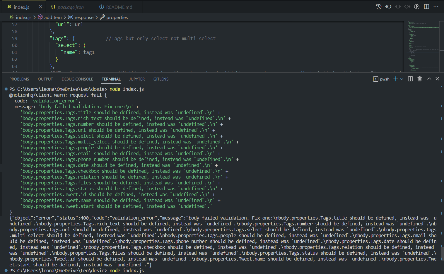Click the code minimap on the right
This screenshot has width=444, height=274.
(x=423, y=46)
